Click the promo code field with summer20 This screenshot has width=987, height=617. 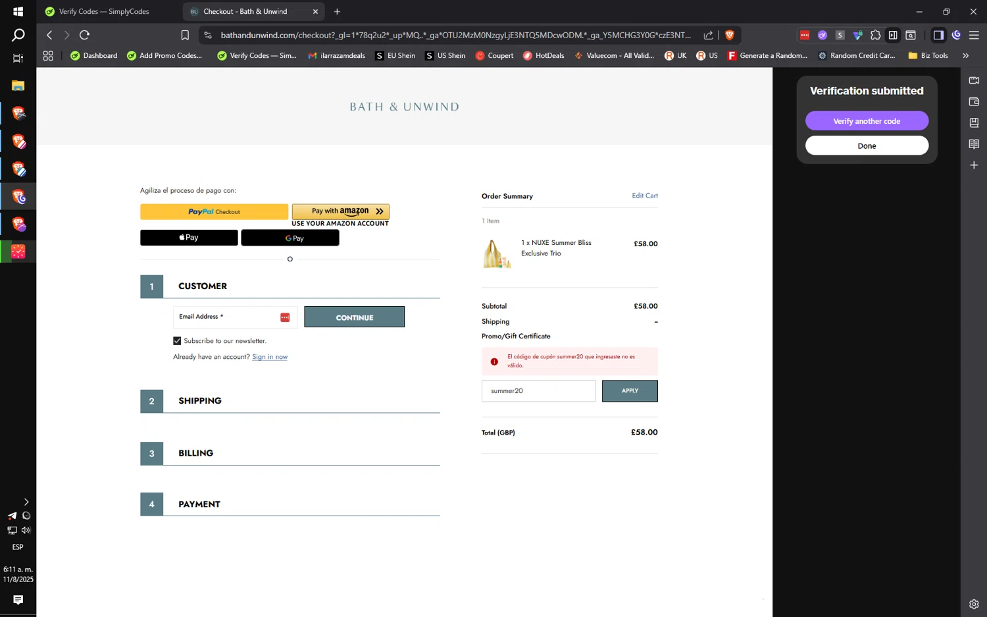538,391
